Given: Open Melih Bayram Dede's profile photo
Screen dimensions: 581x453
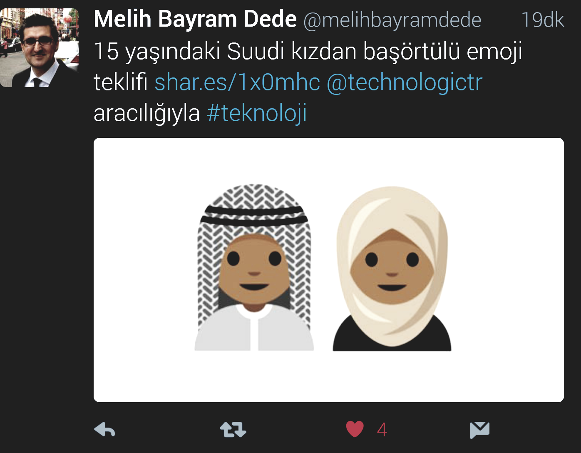Looking at the screenshot, I should pyautogui.click(x=39, y=47).
